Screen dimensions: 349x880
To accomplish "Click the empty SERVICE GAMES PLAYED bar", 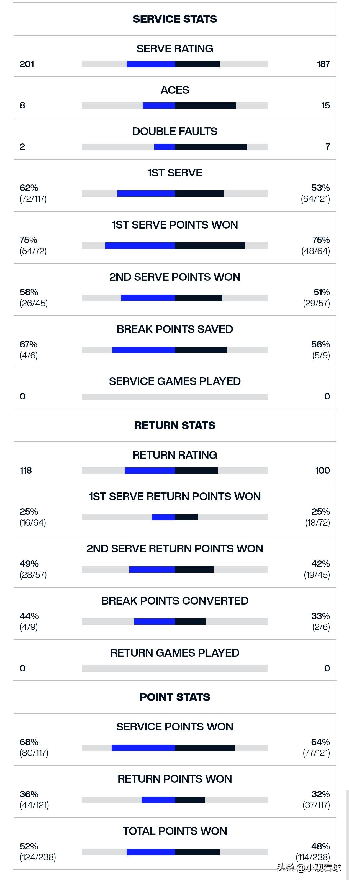I will pyautogui.click(x=175, y=397).
